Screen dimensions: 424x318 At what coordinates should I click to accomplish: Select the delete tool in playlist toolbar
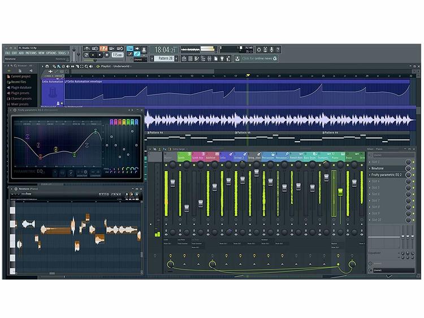point(63,66)
